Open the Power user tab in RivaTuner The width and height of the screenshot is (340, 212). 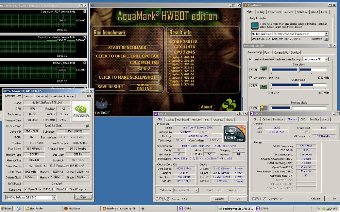point(274,12)
